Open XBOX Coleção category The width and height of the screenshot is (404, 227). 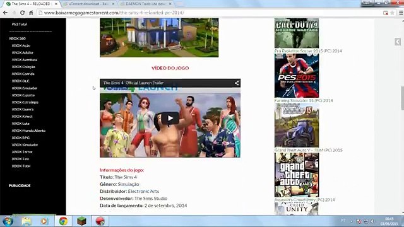click(x=23, y=67)
